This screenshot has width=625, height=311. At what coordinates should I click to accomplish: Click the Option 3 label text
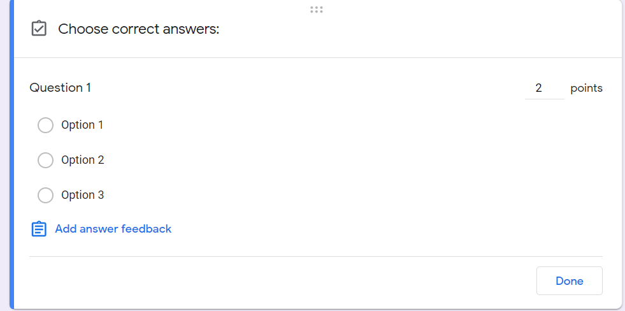pos(83,195)
